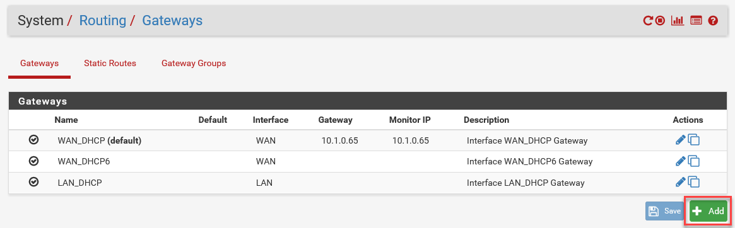Click the WAN_DHCP6 enabled check status icon
Image resolution: width=735 pixels, height=228 pixels.
point(33,161)
